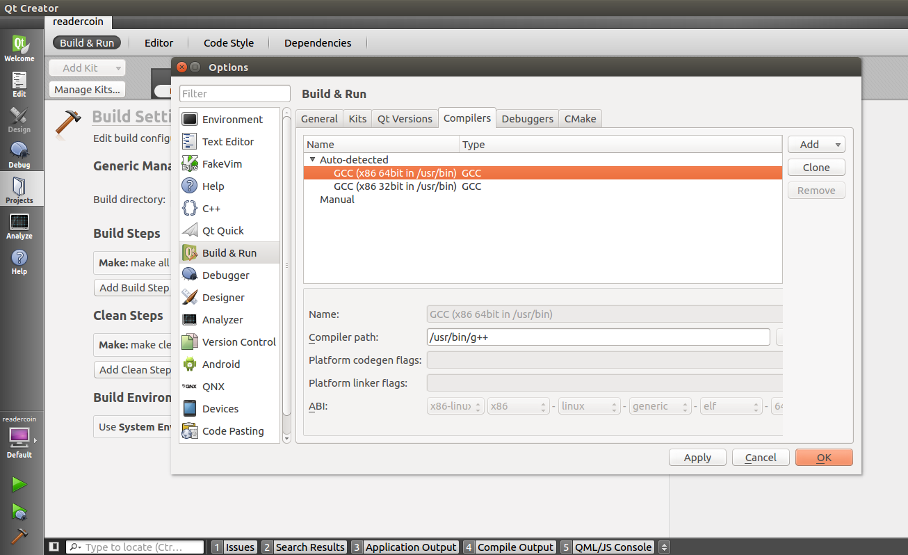Image resolution: width=908 pixels, height=555 pixels.
Task: Open the Add compiler dropdown
Action: (816, 145)
